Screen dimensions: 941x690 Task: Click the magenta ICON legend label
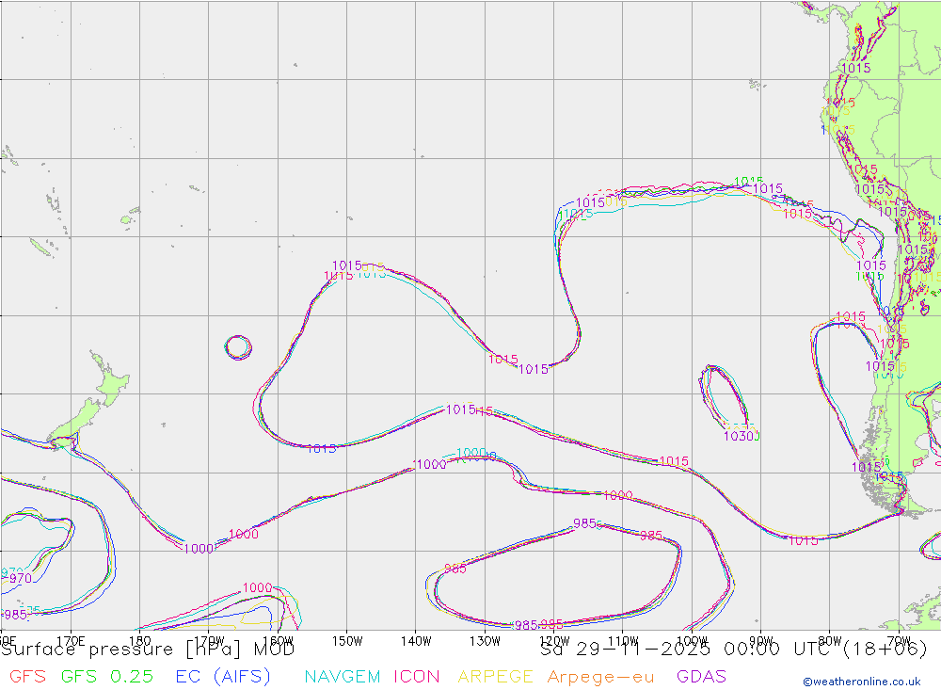pos(417,677)
